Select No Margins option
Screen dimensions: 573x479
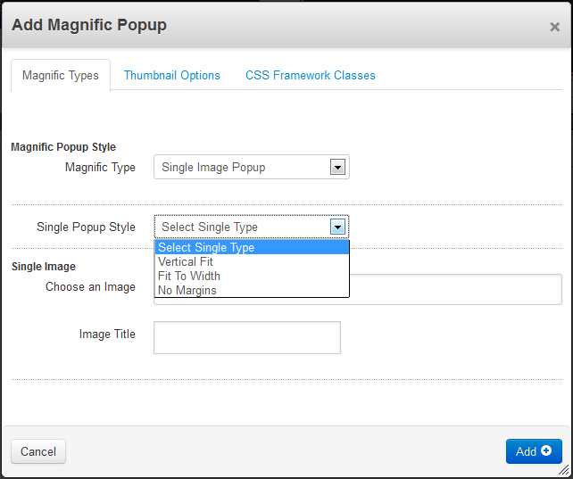tap(253, 290)
